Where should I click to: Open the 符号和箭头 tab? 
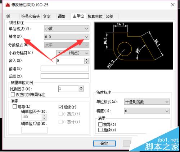(x=31, y=16)
